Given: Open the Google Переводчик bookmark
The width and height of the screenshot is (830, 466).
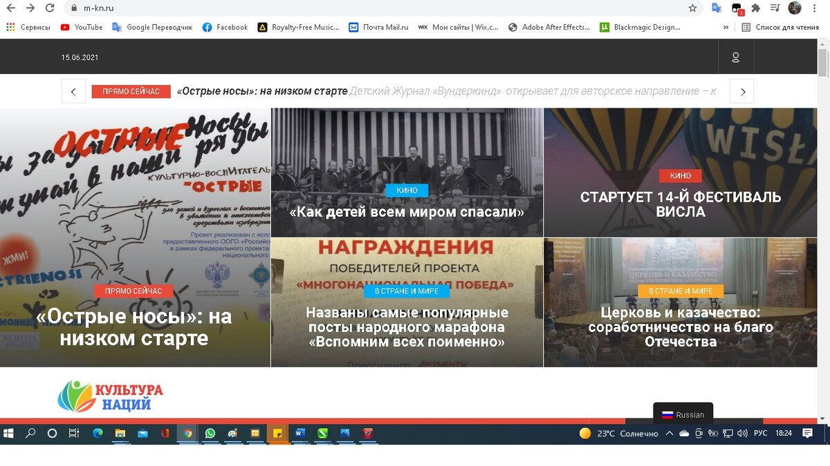Looking at the screenshot, I should tap(152, 28).
